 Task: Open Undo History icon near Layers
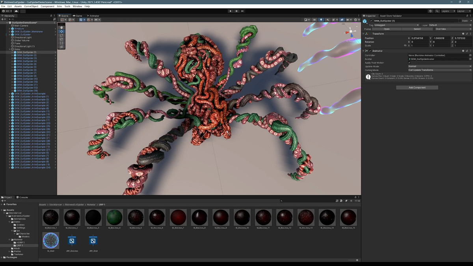tap(430, 11)
